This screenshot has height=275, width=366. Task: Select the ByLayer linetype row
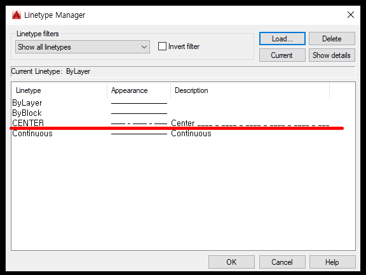[171, 103]
